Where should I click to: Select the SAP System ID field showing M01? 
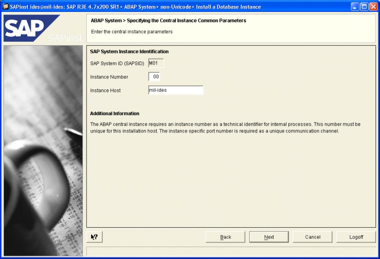point(156,63)
